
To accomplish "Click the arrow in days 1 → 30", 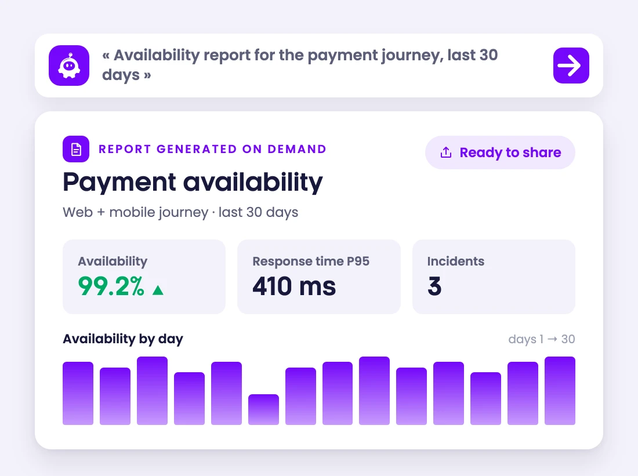I will [x=552, y=339].
